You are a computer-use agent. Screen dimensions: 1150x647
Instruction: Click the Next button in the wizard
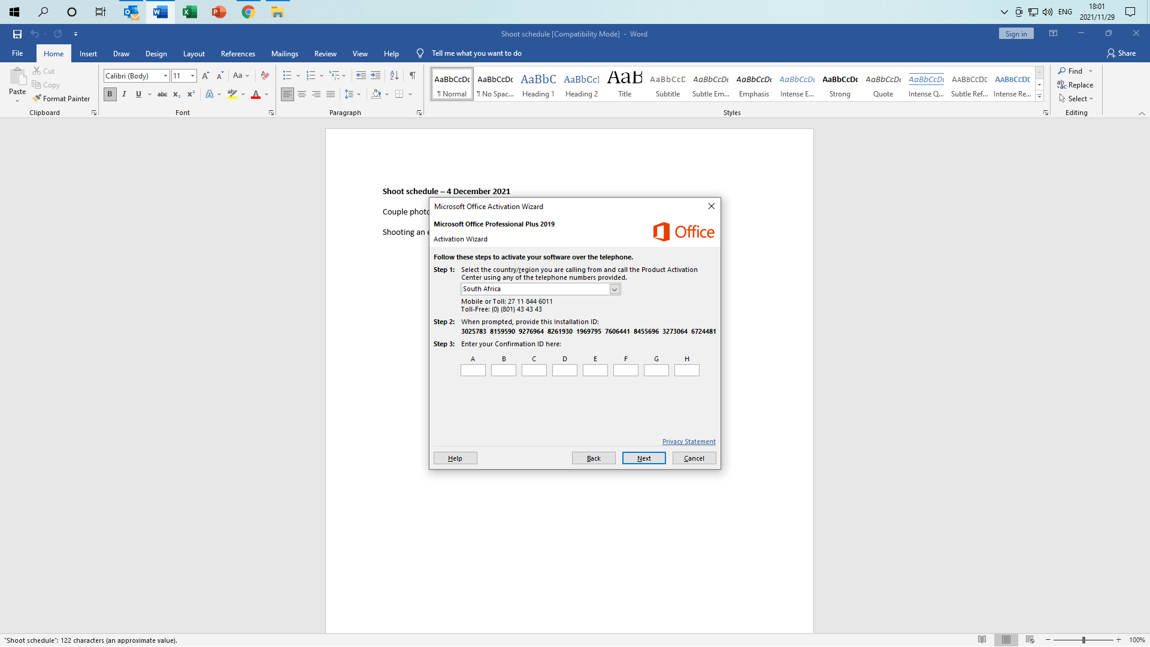click(643, 458)
